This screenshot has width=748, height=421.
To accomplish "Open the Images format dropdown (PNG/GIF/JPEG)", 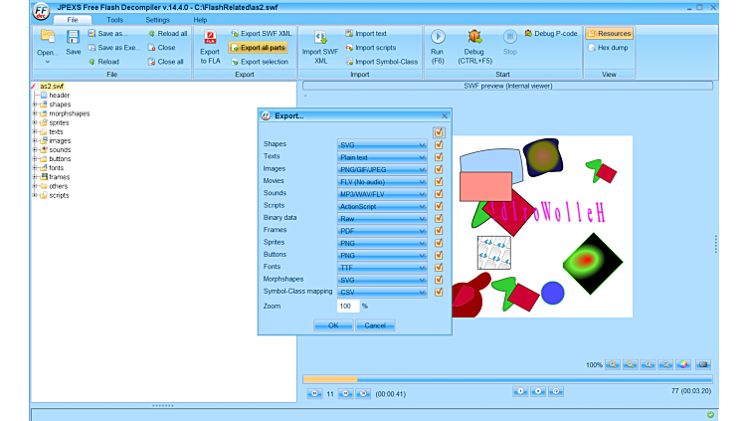I will (382, 169).
